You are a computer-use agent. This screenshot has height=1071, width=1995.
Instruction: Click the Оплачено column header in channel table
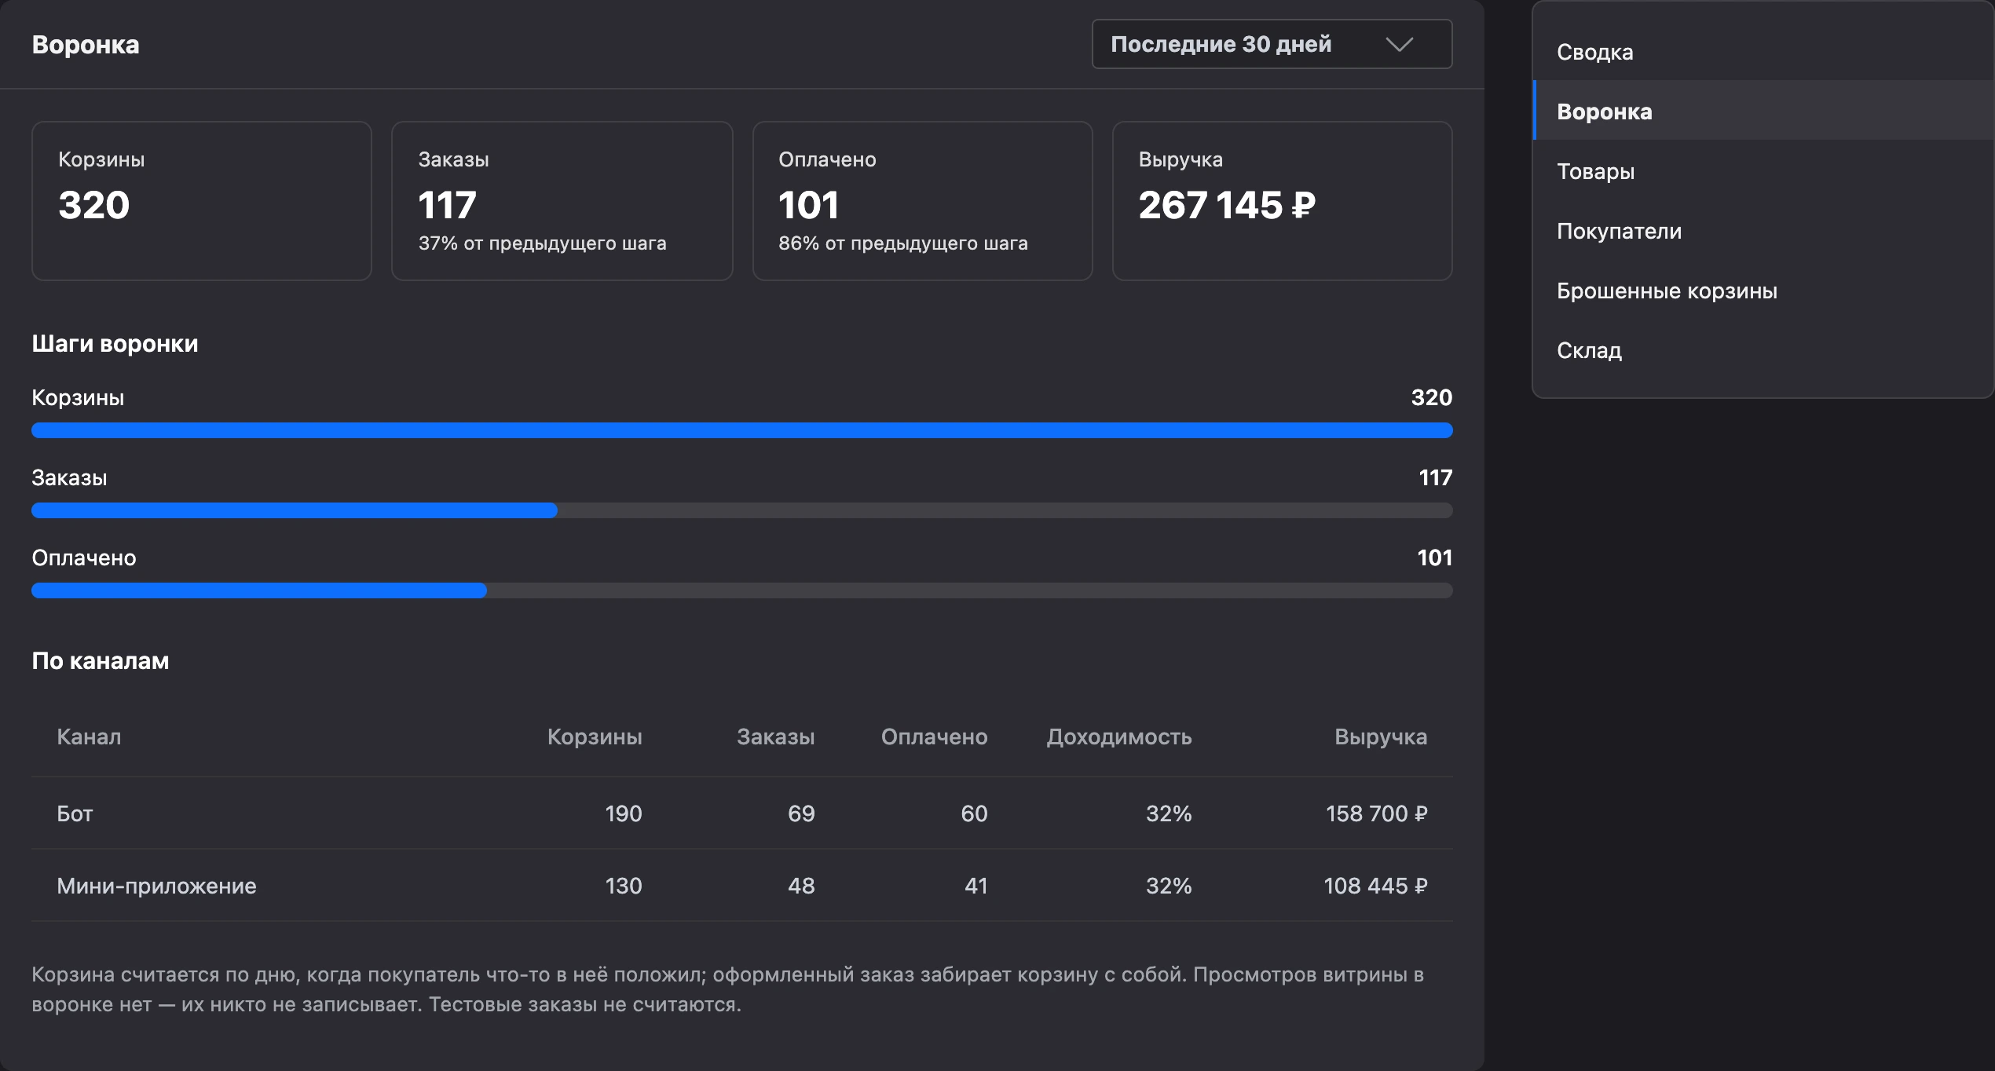(934, 737)
